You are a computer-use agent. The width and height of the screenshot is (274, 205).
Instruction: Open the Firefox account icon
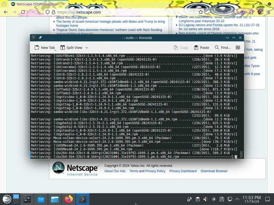(x=242, y=12)
